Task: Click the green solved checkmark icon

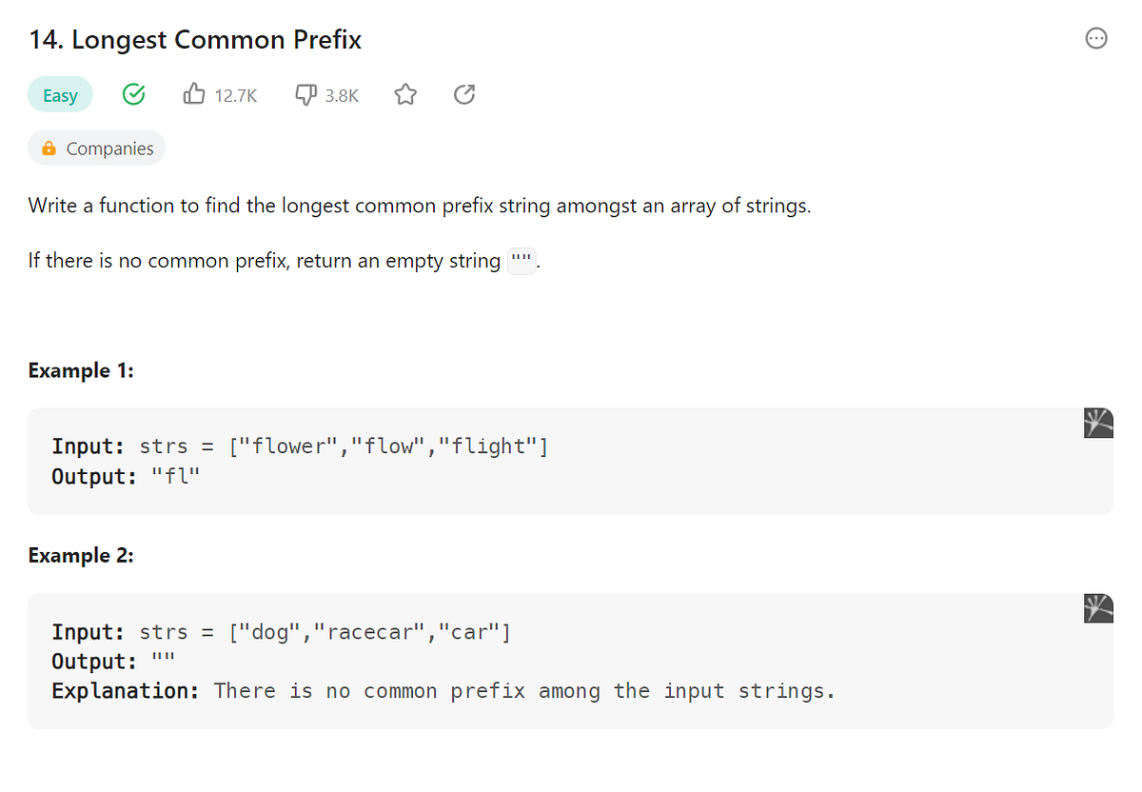Action: pos(133,94)
